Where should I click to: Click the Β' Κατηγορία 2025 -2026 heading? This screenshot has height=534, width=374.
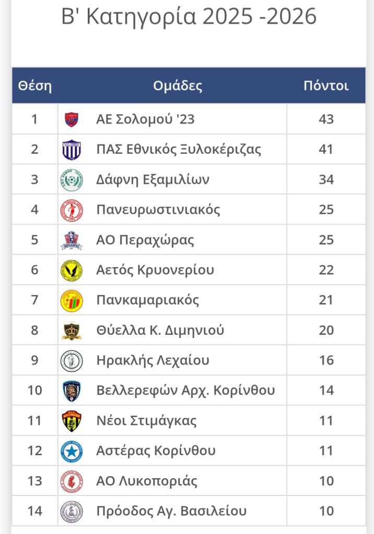[189, 17]
